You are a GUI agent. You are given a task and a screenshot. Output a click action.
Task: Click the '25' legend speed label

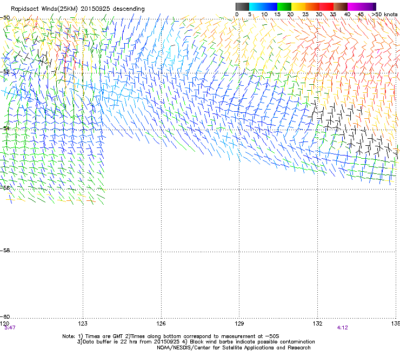(305, 15)
